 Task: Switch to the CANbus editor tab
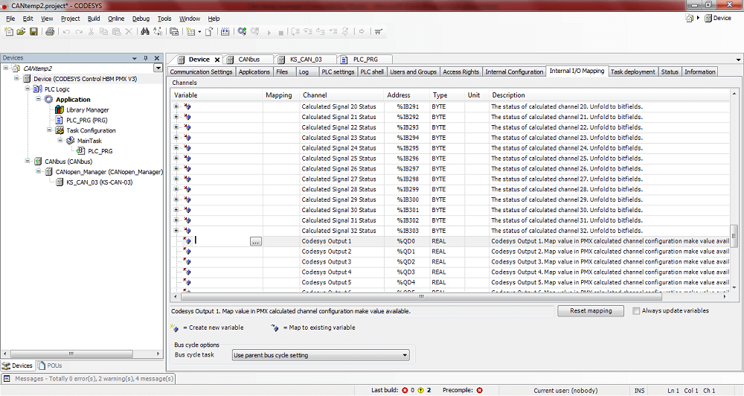(x=248, y=60)
